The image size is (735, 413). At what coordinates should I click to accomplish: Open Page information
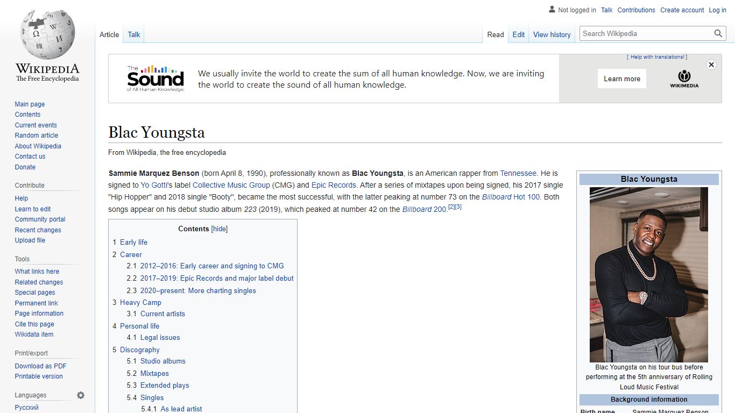point(39,314)
